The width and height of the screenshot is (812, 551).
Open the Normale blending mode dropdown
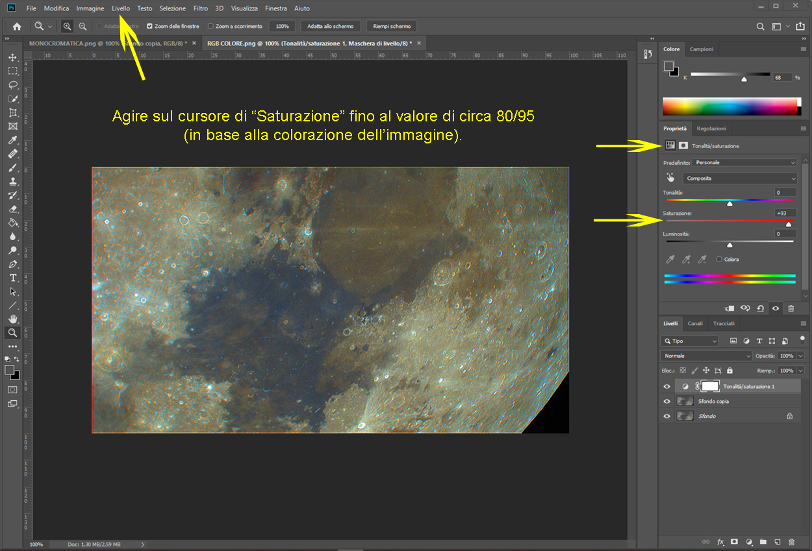(706, 356)
